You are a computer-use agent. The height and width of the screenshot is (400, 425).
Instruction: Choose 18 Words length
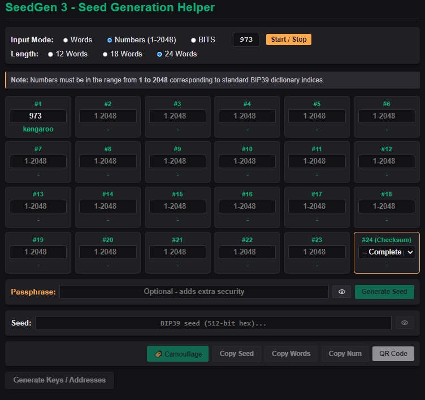105,54
